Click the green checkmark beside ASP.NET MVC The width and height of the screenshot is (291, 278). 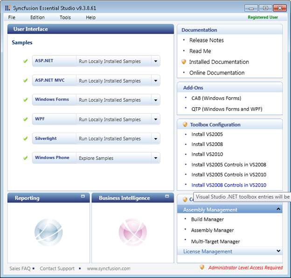[x=26, y=80]
